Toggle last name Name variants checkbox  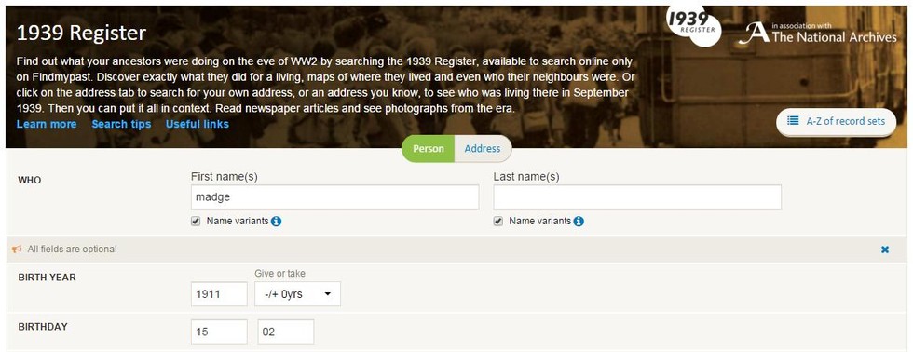(x=497, y=221)
